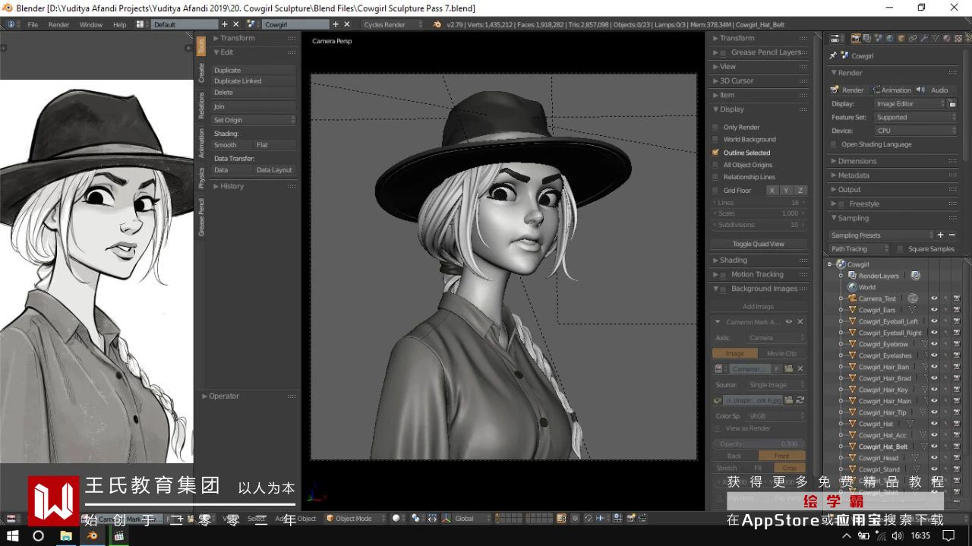Expand the Dimensions panel

pos(857,161)
